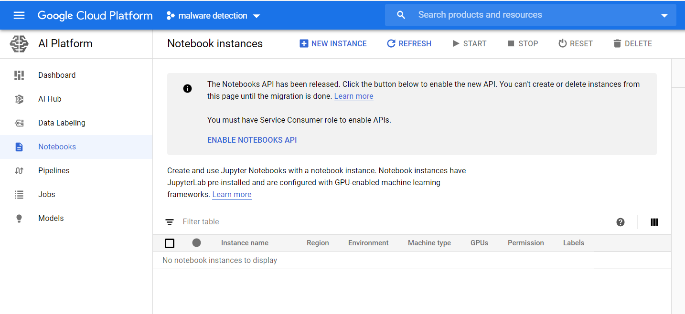Click the help icon near the table
The width and height of the screenshot is (685, 314).
click(x=620, y=222)
